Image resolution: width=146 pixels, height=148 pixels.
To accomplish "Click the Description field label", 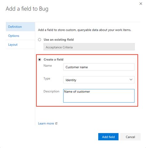I will (x=51, y=91).
